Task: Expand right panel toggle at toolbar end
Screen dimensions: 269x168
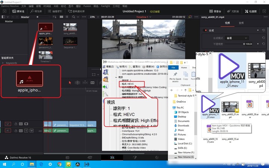Action: tap(264, 11)
